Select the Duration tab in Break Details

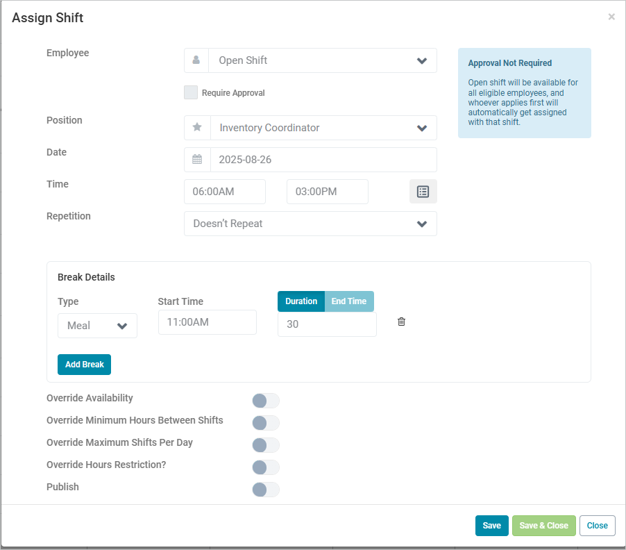click(301, 301)
